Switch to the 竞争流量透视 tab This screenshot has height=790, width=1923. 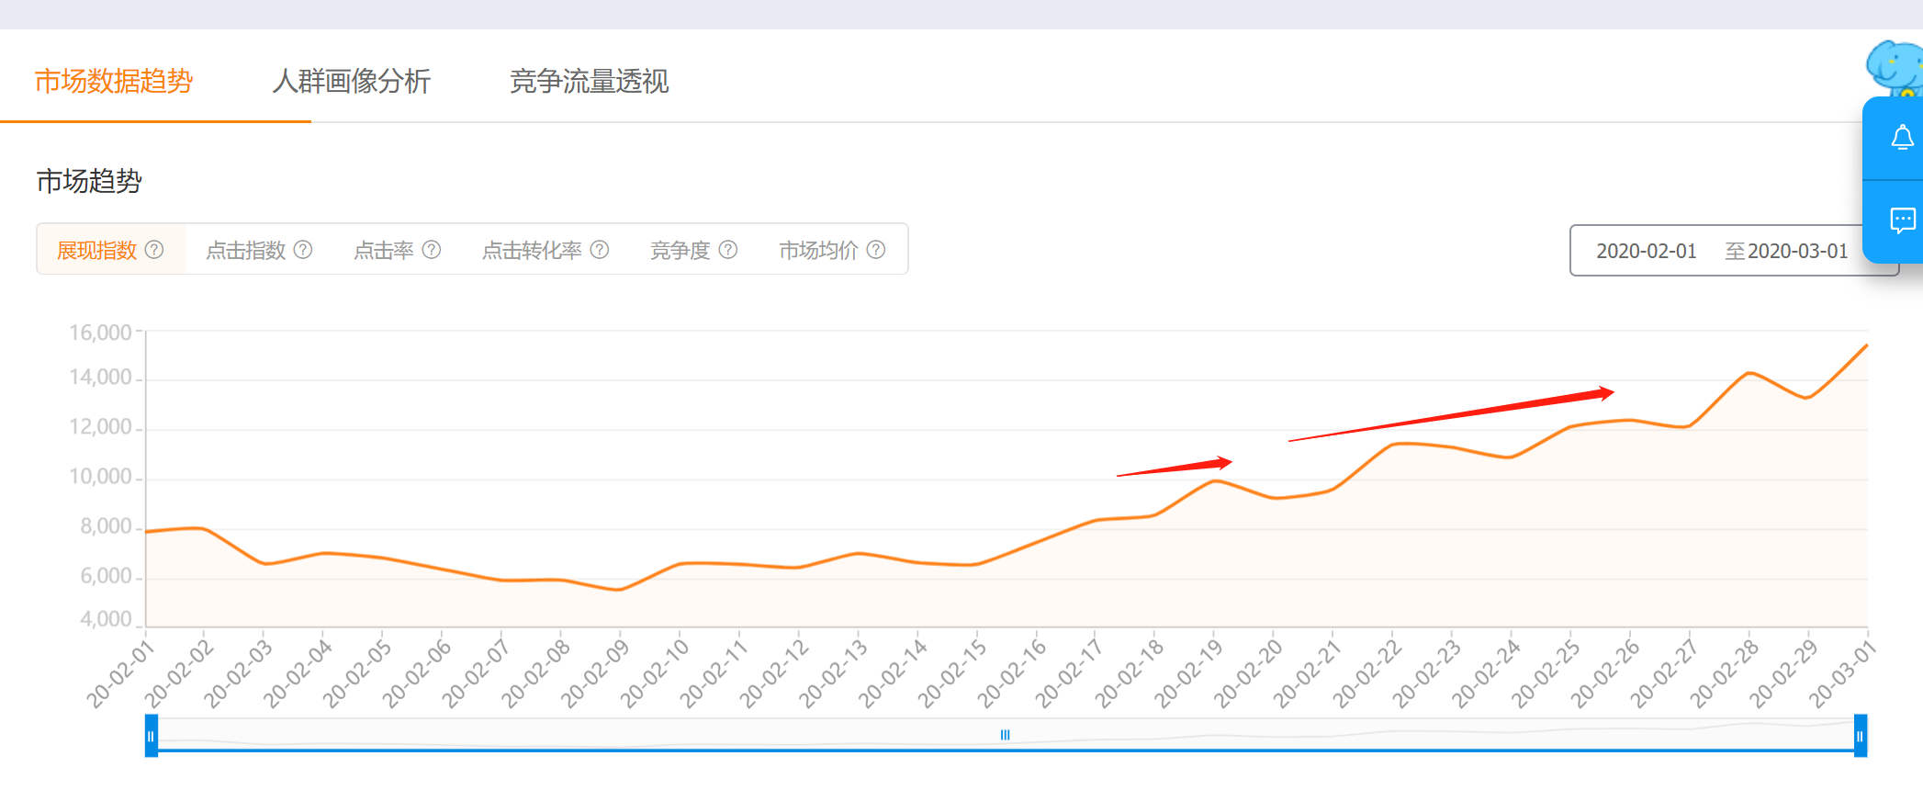[x=590, y=82]
